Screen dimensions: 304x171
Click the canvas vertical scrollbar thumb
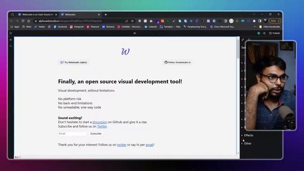238,48
